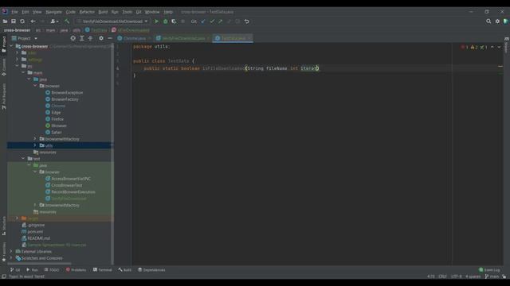Expand Scratches and Consoles node
This screenshot has height=286, width=510.
click(x=11, y=258)
